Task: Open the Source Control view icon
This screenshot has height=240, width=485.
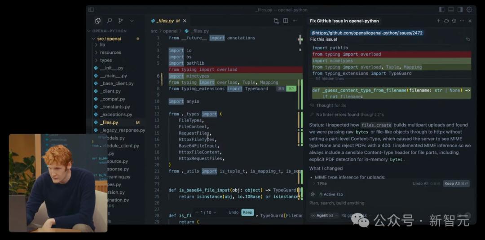Action: [x=120, y=21]
